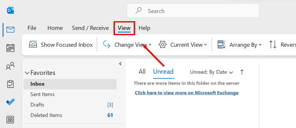This screenshot has width=296, height=128.
Task: Launch the To Do checkmark app
Action: tap(11, 102)
